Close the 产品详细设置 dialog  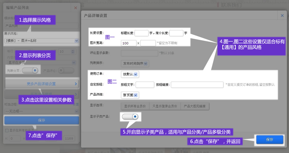282,16
